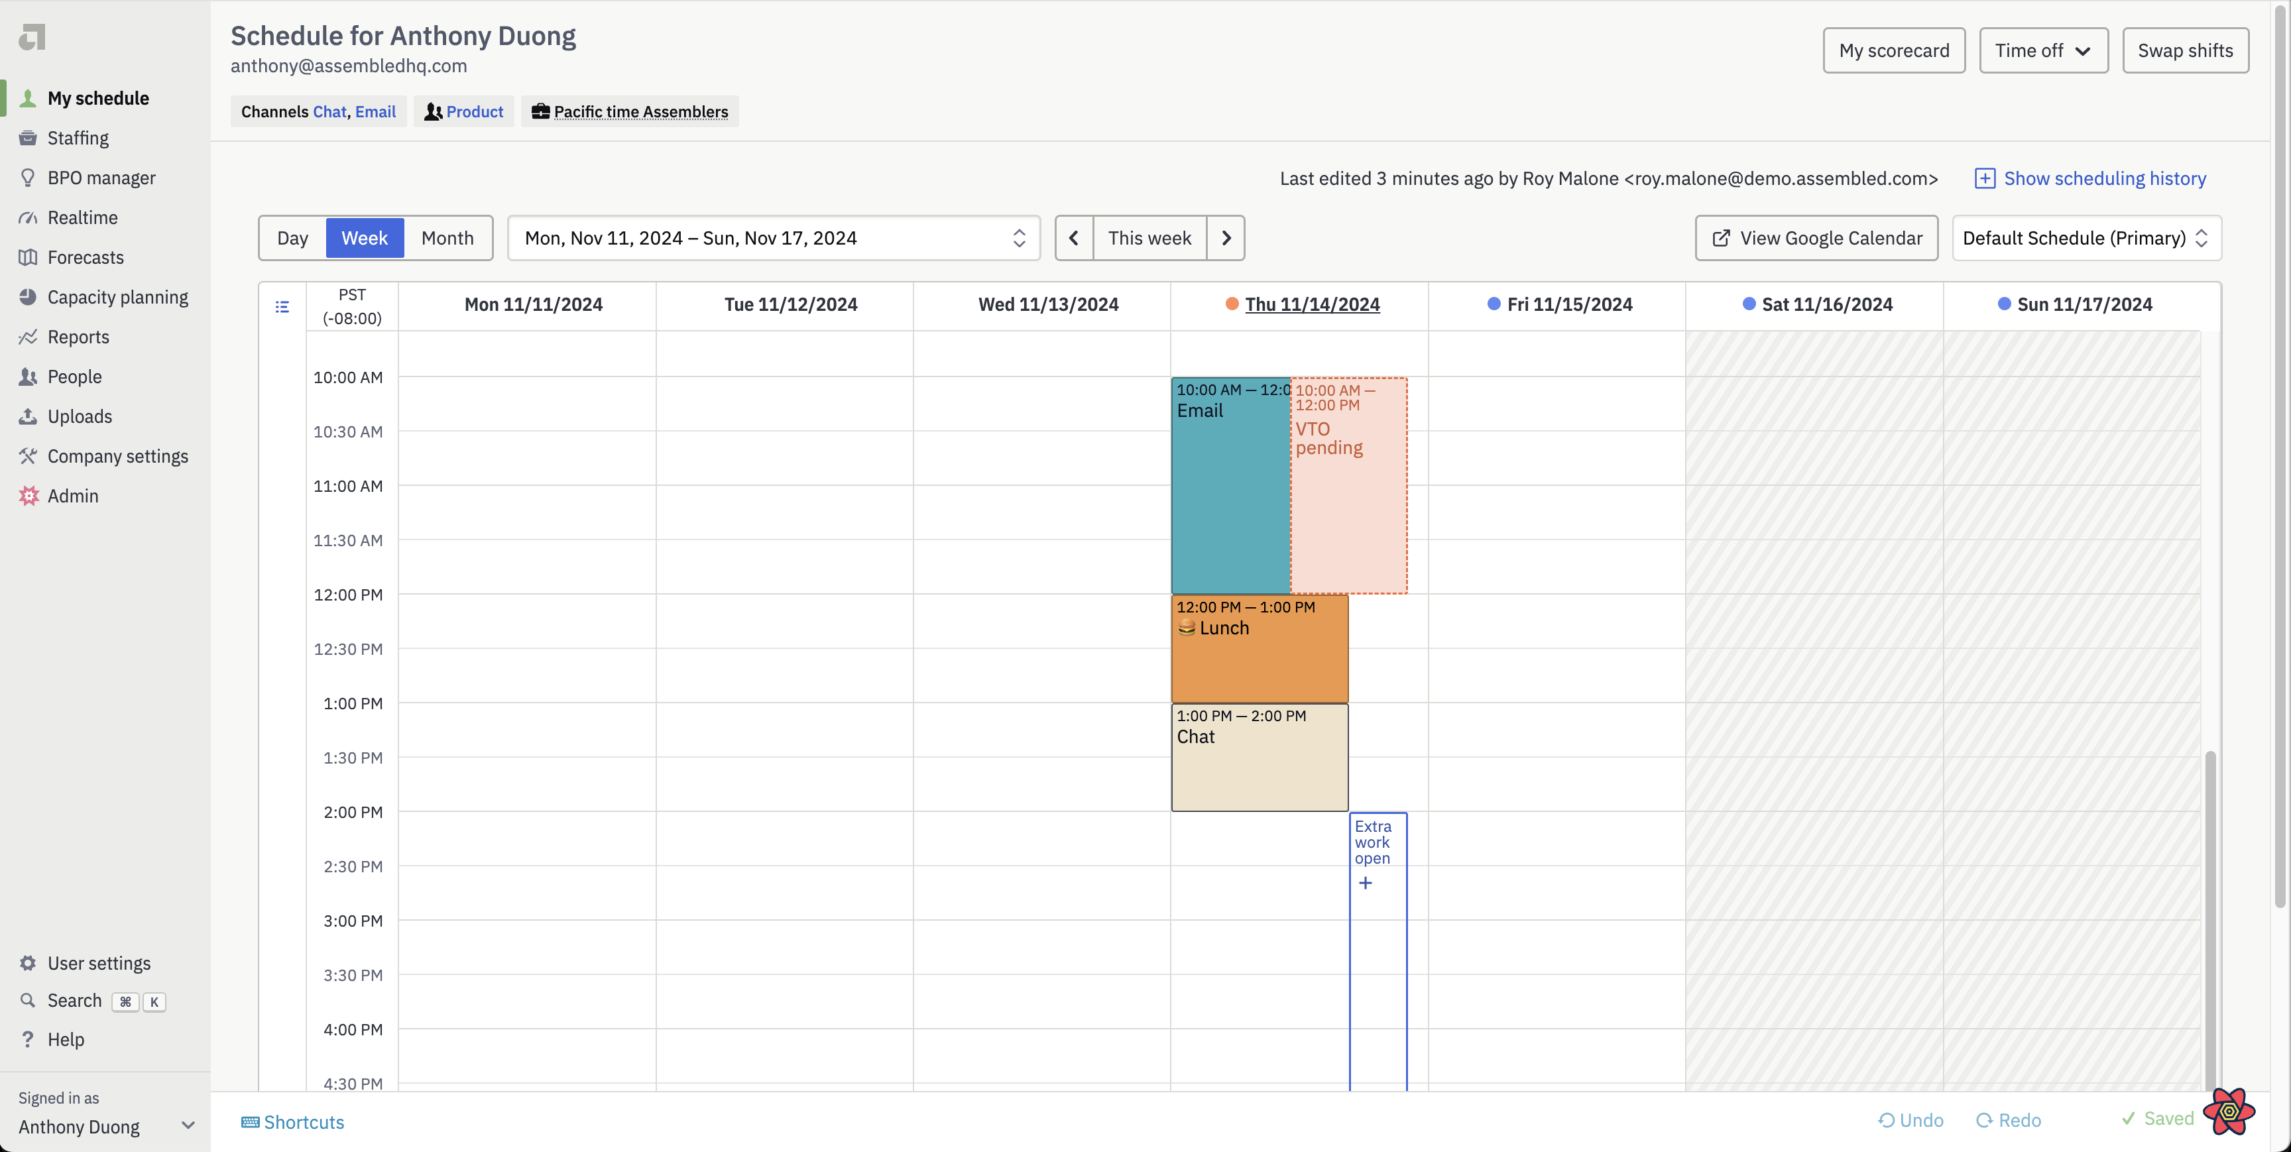Viewport: 2291px width, 1152px height.
Task: Open Company settings tools icon
Action: pos(29,456)
